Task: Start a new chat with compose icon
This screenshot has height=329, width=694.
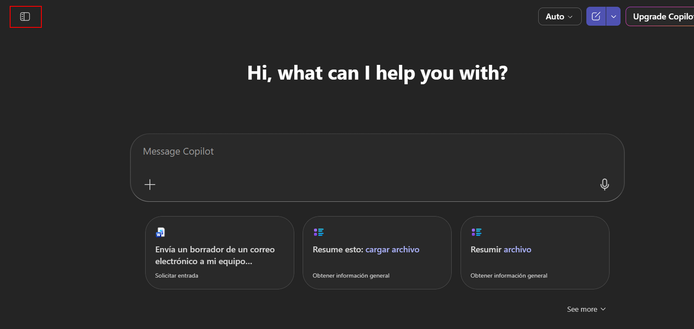Action: click(x=596, y=16)
